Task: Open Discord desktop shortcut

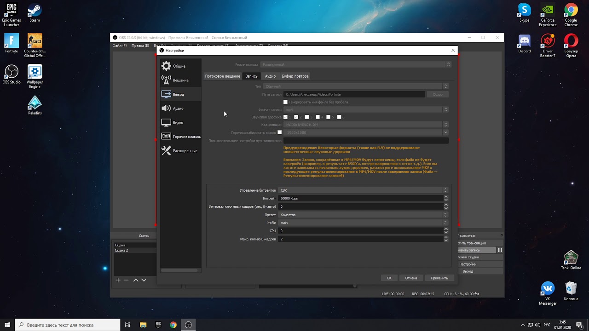Action: point(524,44)
